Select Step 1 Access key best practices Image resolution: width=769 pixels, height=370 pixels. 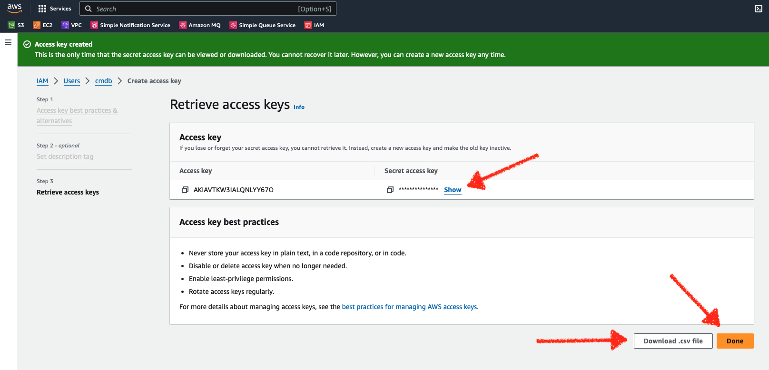[x=77, y=116]
